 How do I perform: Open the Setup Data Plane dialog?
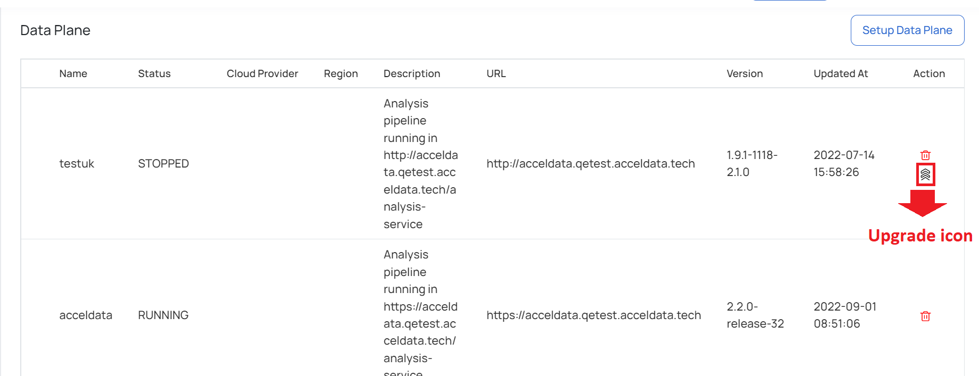pyautogui.click(x=907, y=30)
